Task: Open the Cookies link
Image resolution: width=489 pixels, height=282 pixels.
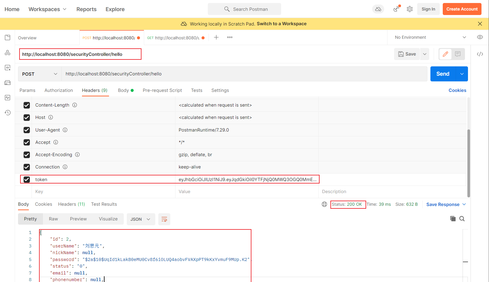Action: pos(457,90)
